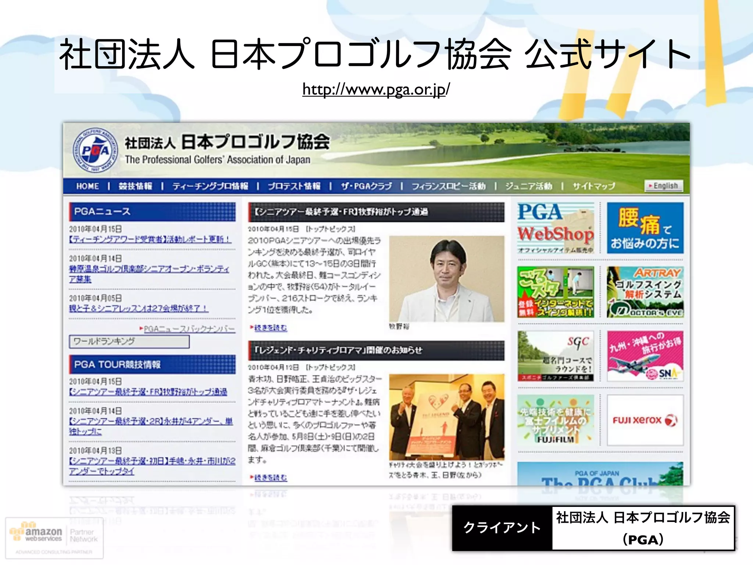
Task: Click the charity pro-am group photo
Action: coord(447,417)
